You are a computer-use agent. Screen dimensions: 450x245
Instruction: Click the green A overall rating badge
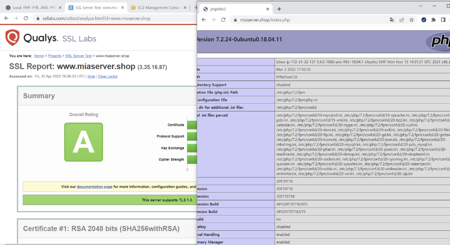pyautogui.click(x=83, y=142)
